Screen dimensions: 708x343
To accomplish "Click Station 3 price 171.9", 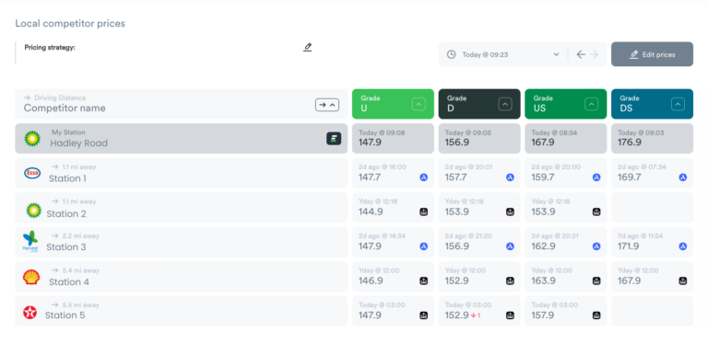I will pyautogui.click(x=629, y=246).
